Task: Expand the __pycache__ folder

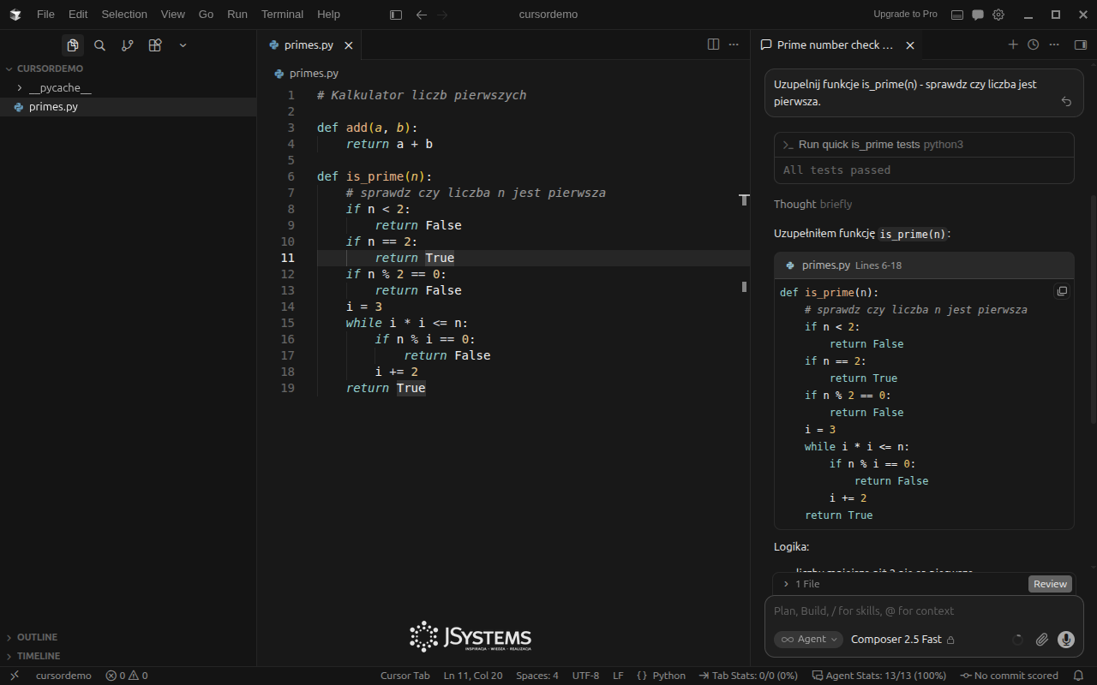Action: [x=129, y=88]
